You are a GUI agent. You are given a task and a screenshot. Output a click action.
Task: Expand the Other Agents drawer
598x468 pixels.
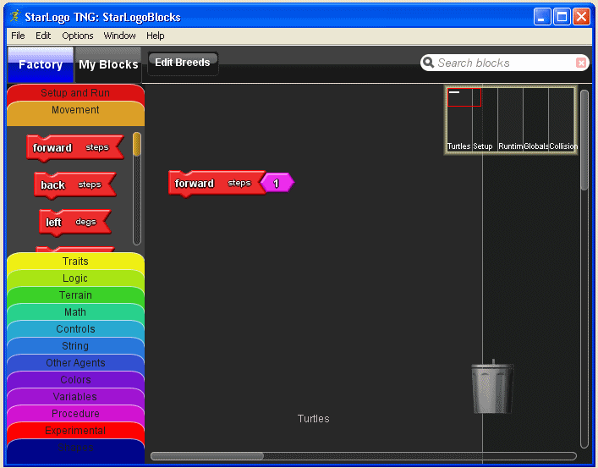coord(75,363)
